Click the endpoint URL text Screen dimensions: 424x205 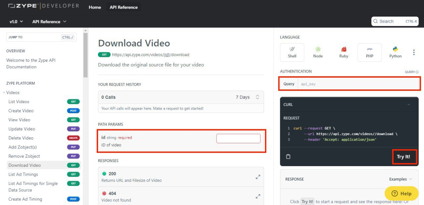coord(151,55)
